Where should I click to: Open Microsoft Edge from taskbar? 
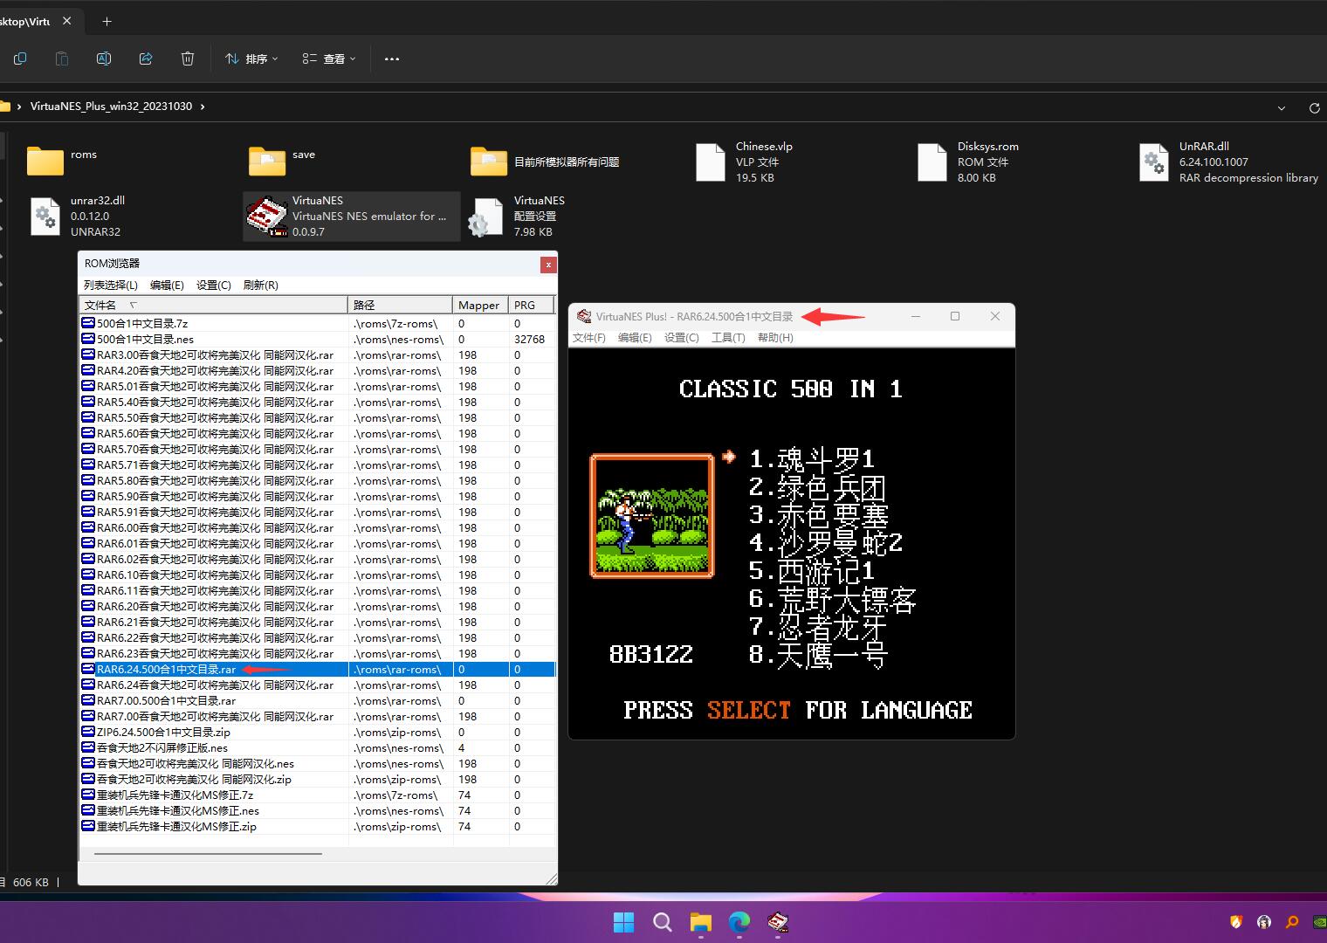click(x=739, y=922)
